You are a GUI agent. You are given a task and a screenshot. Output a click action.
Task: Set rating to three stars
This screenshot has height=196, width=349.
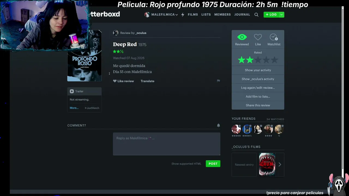click(x=258, y=60)
